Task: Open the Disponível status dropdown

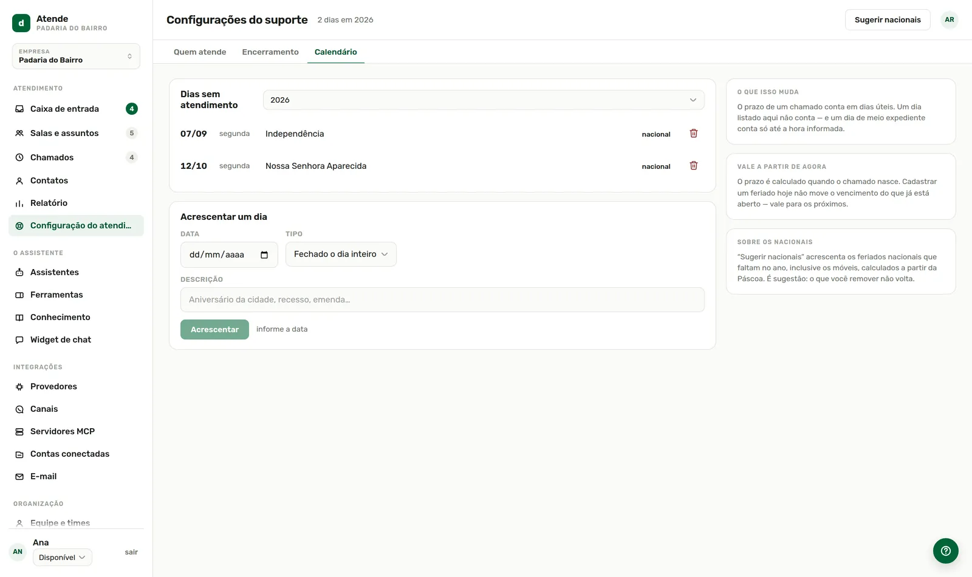Action: [62, 557]
